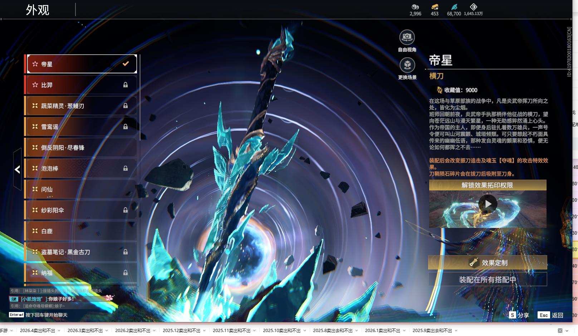
Task: Click the lock icon on the 泡泡棒 row
Action: [126, 168]
